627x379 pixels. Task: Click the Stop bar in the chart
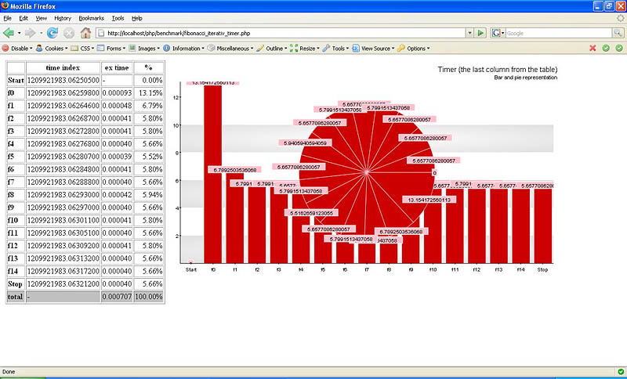pos(542,226)
